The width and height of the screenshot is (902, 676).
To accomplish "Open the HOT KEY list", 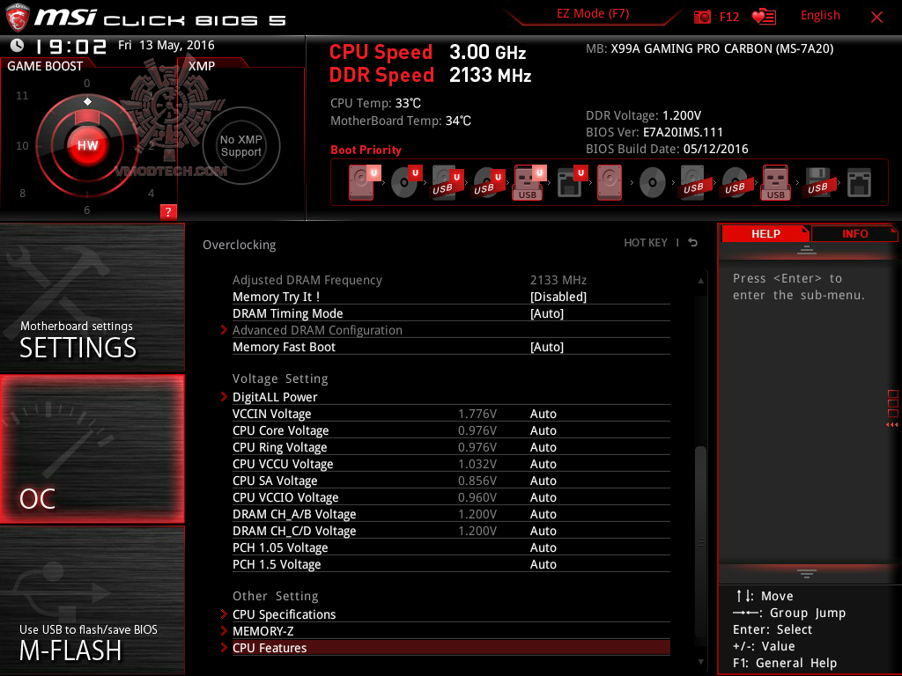I will pos(646,243).
